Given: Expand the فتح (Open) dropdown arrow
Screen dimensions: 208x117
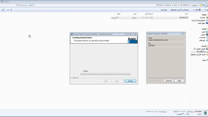Looking at the screenshot, I should 194,10.
